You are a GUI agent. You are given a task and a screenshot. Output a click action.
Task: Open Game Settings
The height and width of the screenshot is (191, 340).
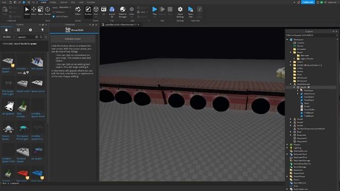click(x=180, y=12)
